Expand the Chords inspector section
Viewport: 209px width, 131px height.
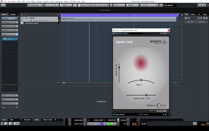[x=10, y=26]
